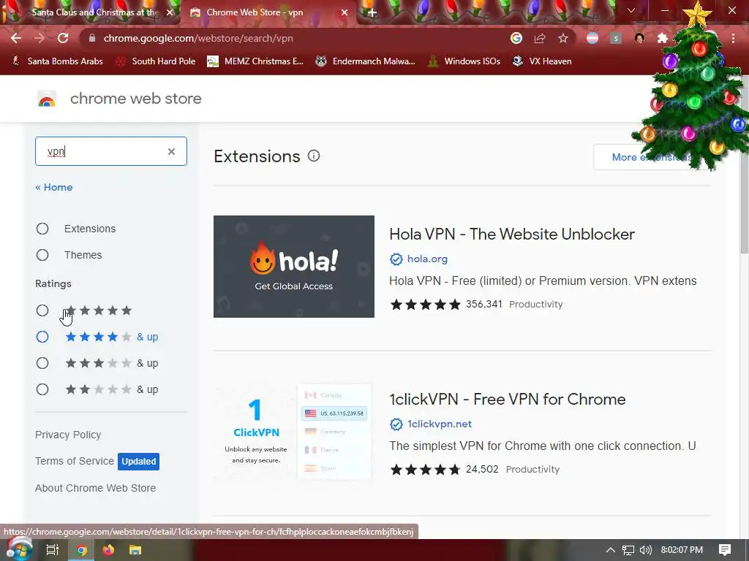
Task: Close the Santa Claus and Christmas tab
Action: coord(170,12)
